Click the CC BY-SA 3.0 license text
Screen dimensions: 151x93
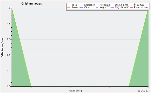click(x=143, y=91)
